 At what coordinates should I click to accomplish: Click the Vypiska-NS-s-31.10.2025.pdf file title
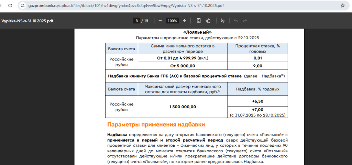click(x=27, y=21)
